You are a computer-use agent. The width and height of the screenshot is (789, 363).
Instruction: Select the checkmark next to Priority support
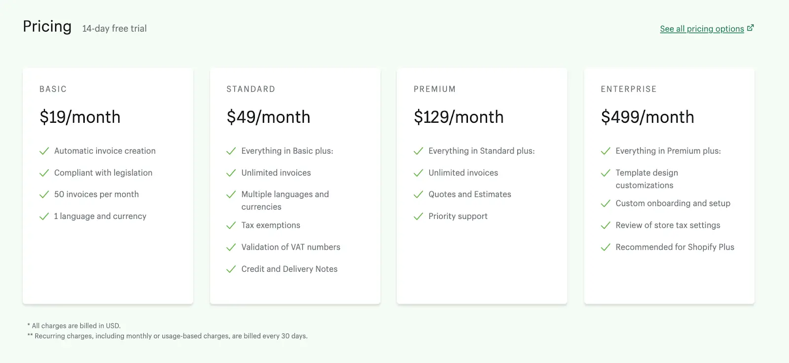(418, 216)
